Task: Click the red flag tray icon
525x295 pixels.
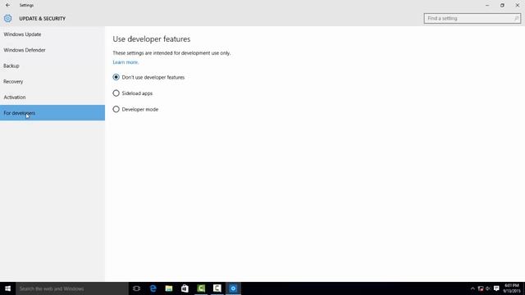Action: tap(481, 288)
